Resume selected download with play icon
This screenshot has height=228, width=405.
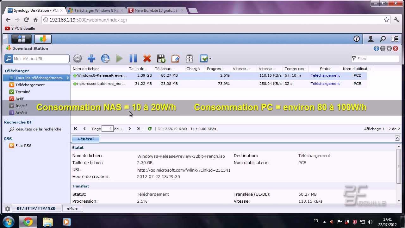tap(119, 59)
